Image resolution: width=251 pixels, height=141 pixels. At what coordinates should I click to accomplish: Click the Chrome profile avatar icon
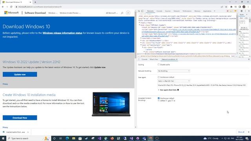[x=244, y=7]
